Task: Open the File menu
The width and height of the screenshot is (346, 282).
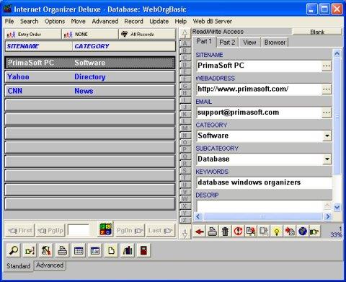Action: [x=9, y=22]
